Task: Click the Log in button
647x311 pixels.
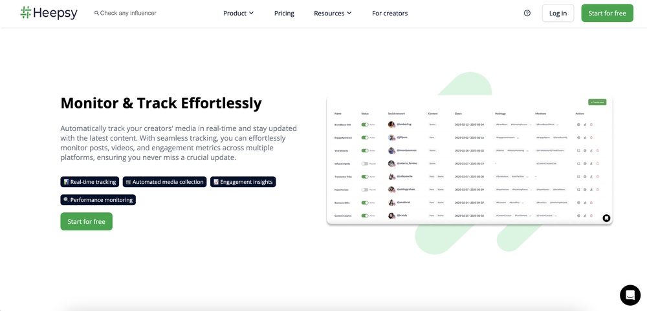Action: [x=558, y=13]
